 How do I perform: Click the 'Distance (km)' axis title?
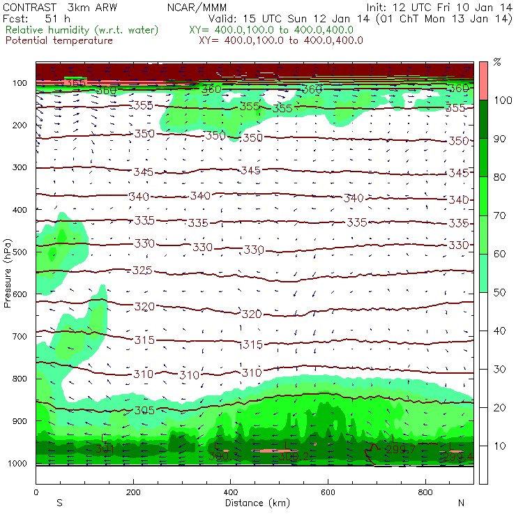[257, 503]
